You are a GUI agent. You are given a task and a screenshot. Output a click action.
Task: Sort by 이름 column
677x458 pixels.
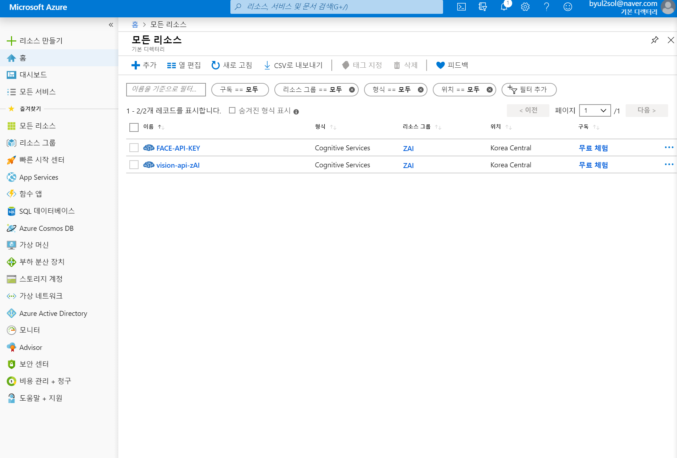pyautogui.click(x=153, y=127)
